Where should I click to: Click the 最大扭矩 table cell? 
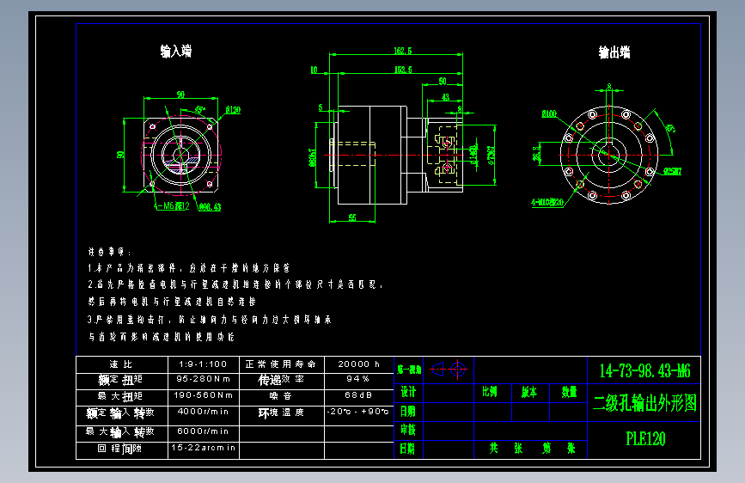(x=122, y=397)
